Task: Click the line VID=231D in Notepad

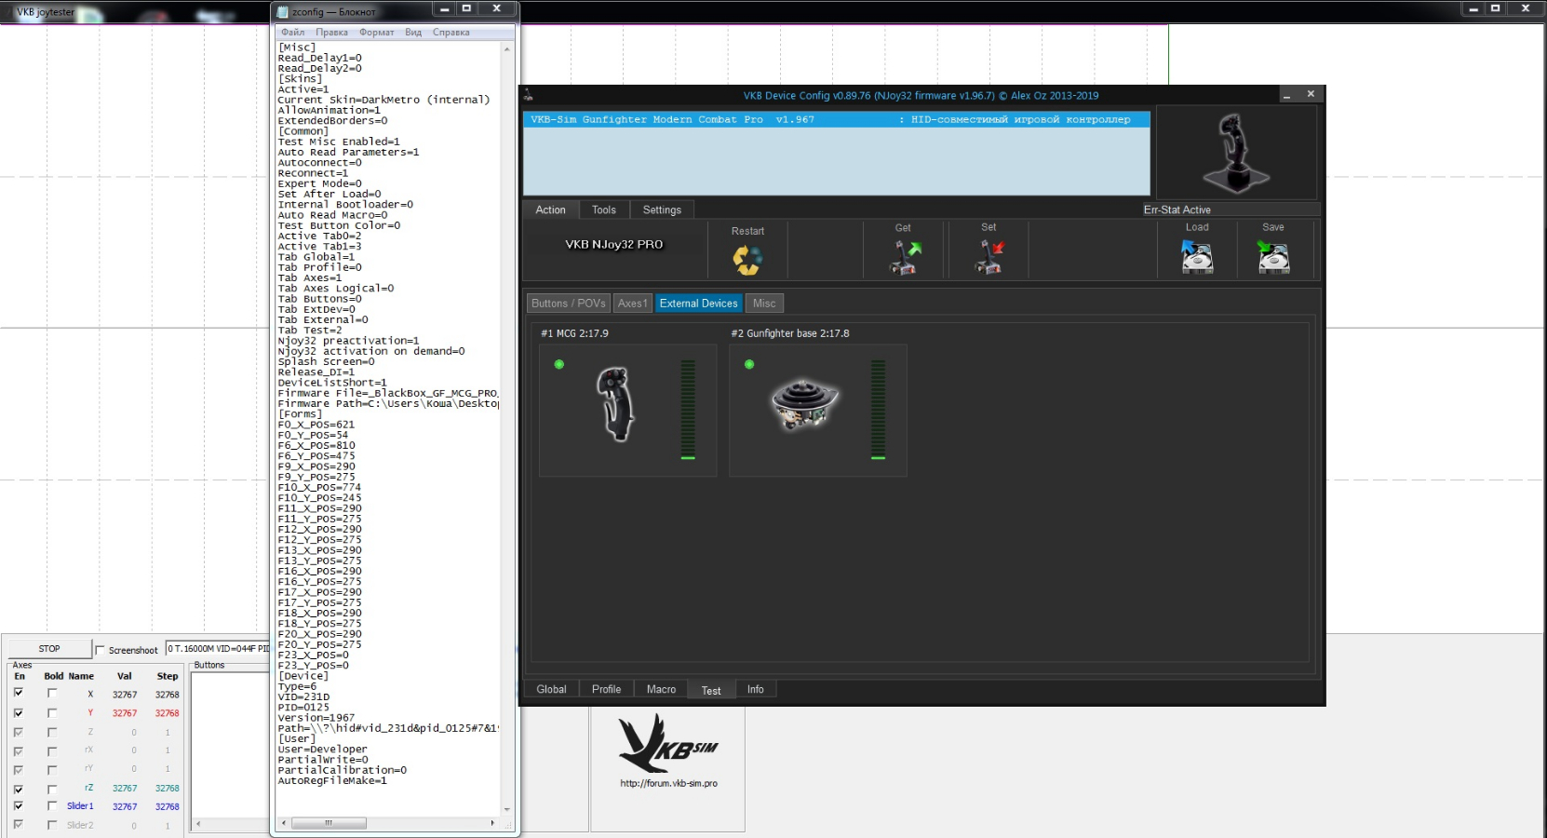Action: pos(303,697)
